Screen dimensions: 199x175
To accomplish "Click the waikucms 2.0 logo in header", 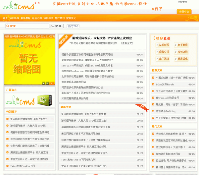I will coord(21,5).
